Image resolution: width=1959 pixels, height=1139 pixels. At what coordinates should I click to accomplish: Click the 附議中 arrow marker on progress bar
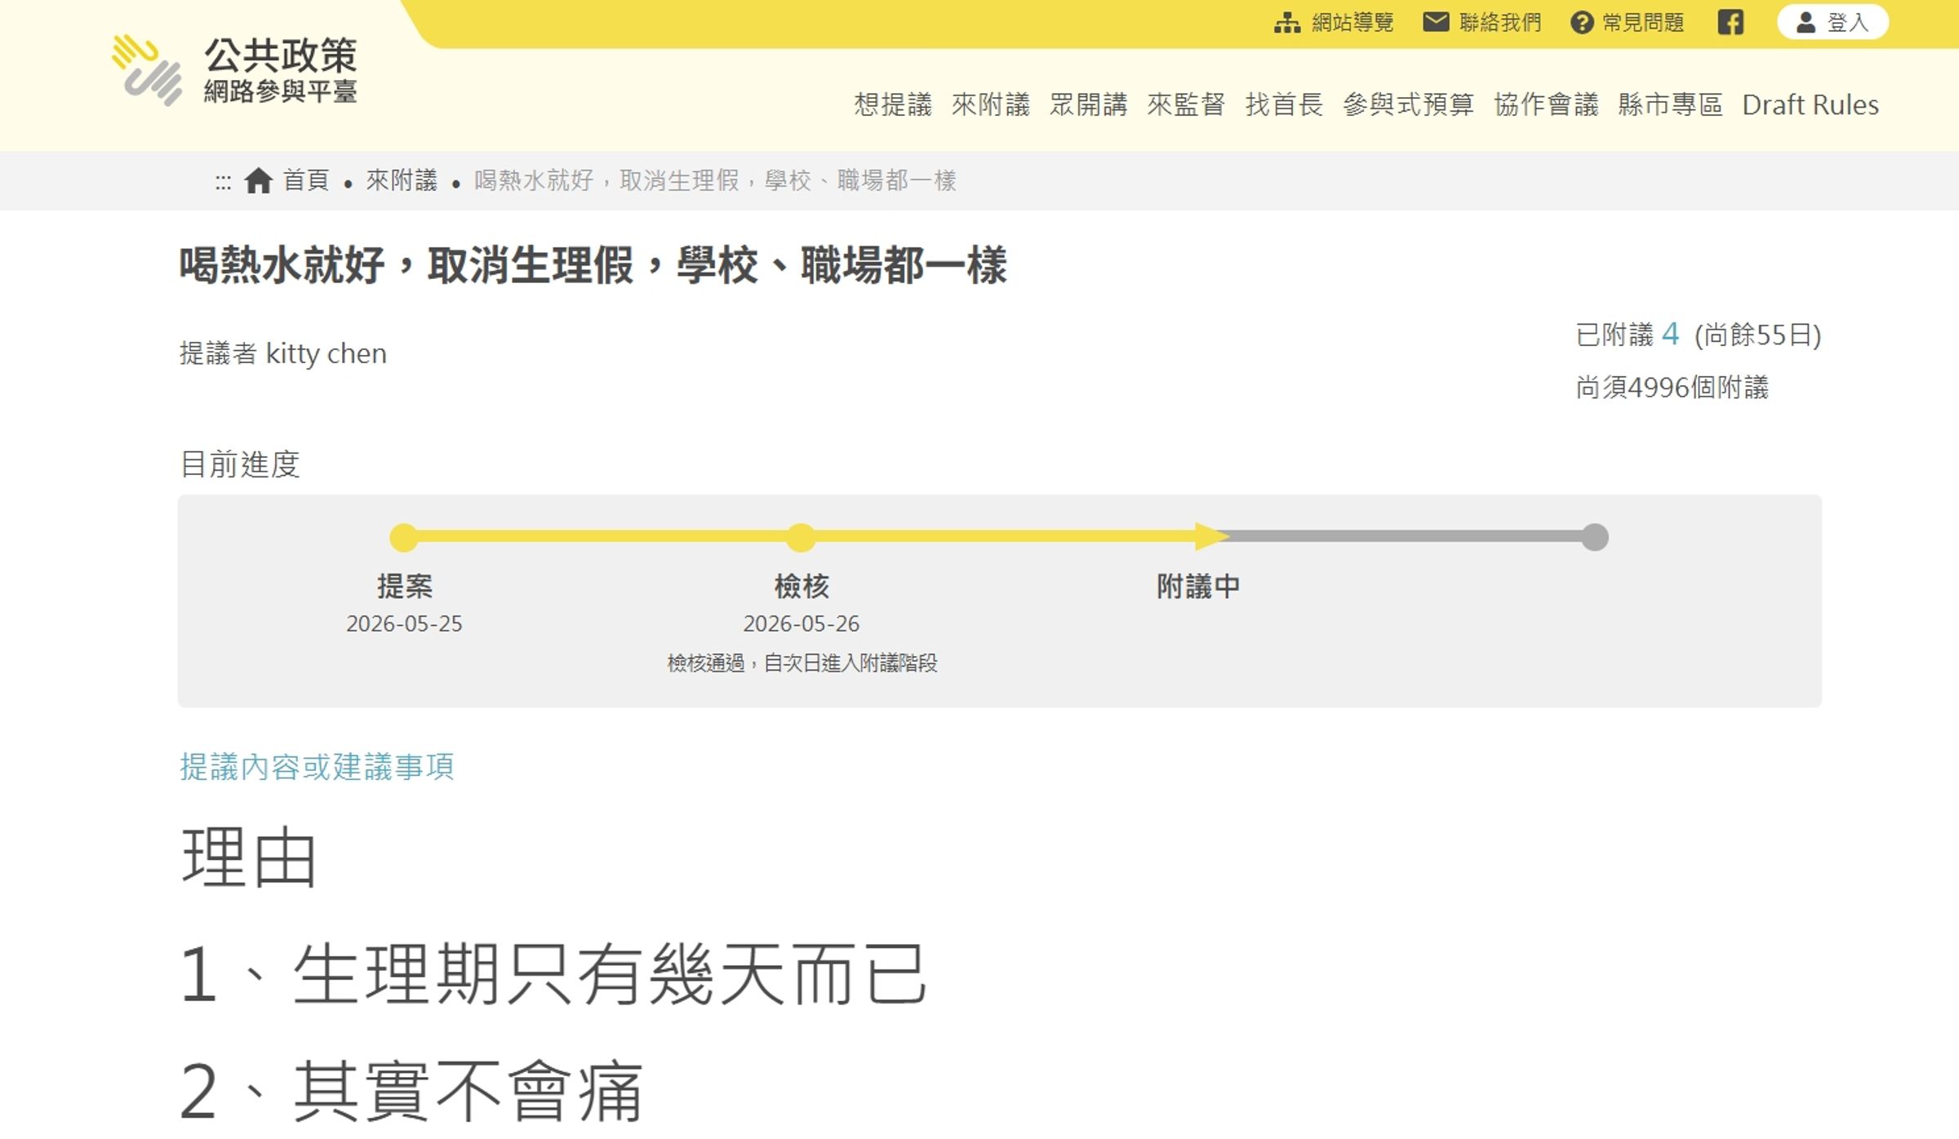[x=1211, y=536]
